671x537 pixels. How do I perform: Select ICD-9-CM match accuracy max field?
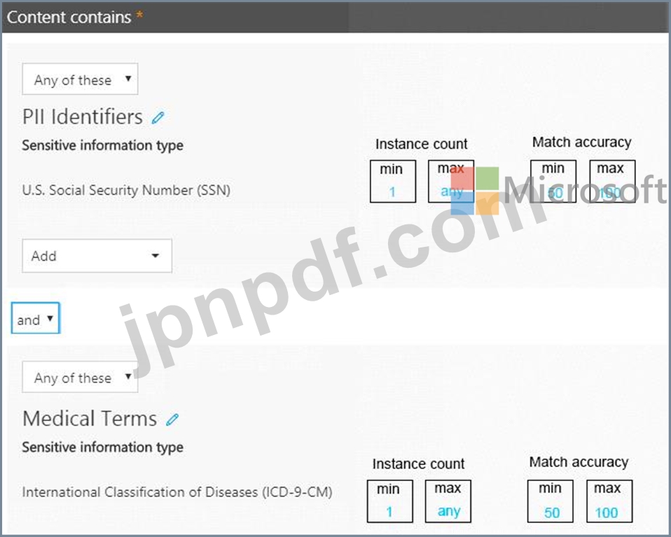(x=609, y=501)
